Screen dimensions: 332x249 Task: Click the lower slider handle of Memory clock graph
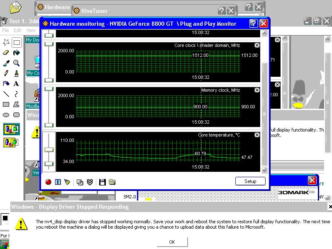[x=49, y=125]
